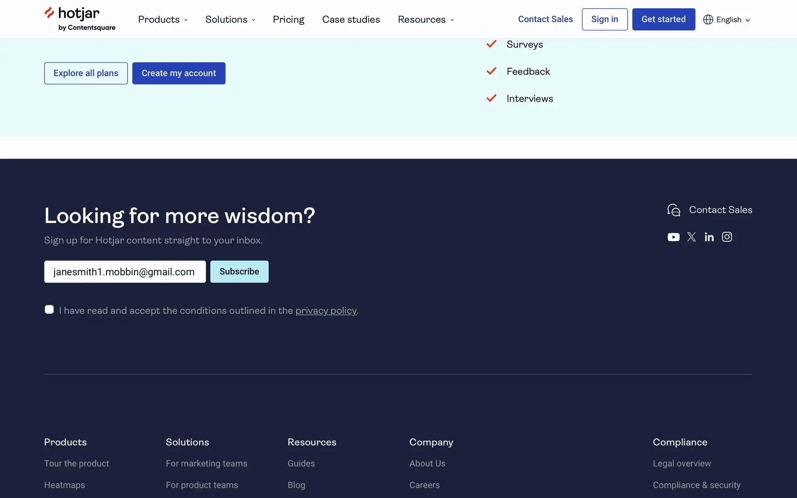Open the Heatmaps footer link
The height and width of the screenshot is (498, 797).
[x=64, y=485]
